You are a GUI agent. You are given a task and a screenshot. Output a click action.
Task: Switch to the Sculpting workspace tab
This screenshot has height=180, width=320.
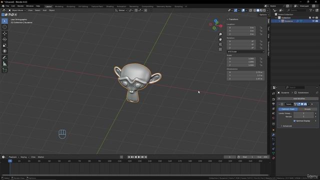(71, 6)
